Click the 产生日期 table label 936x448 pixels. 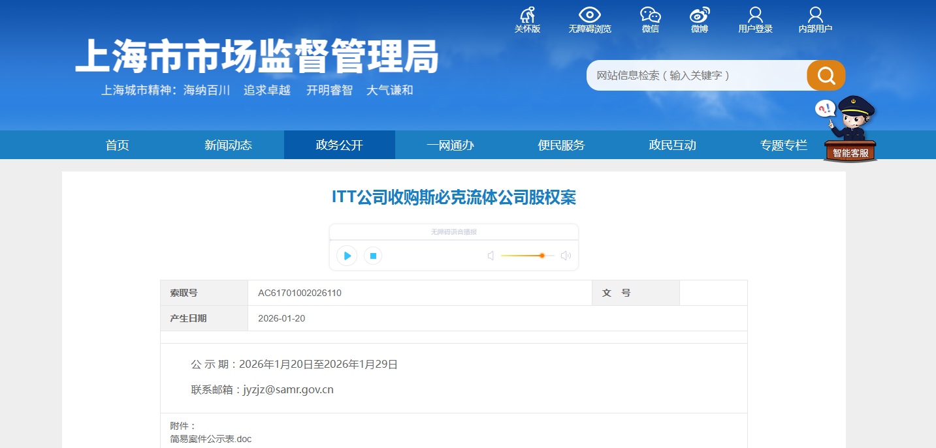189,318
